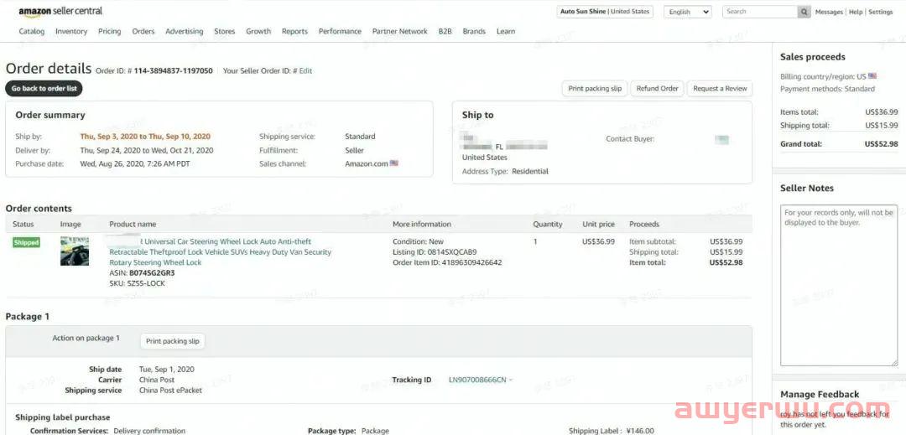Click Request a Review button
This screenshot has height=435, width=906.
720,88
